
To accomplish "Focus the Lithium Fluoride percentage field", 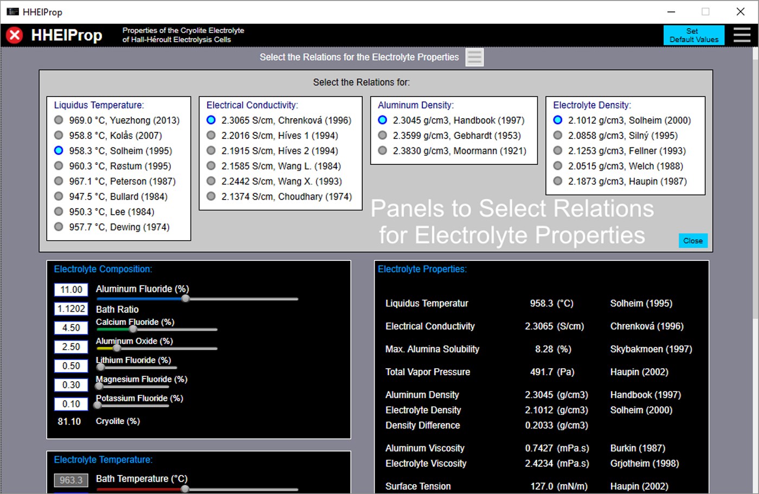I will click(x=71, y=366).
